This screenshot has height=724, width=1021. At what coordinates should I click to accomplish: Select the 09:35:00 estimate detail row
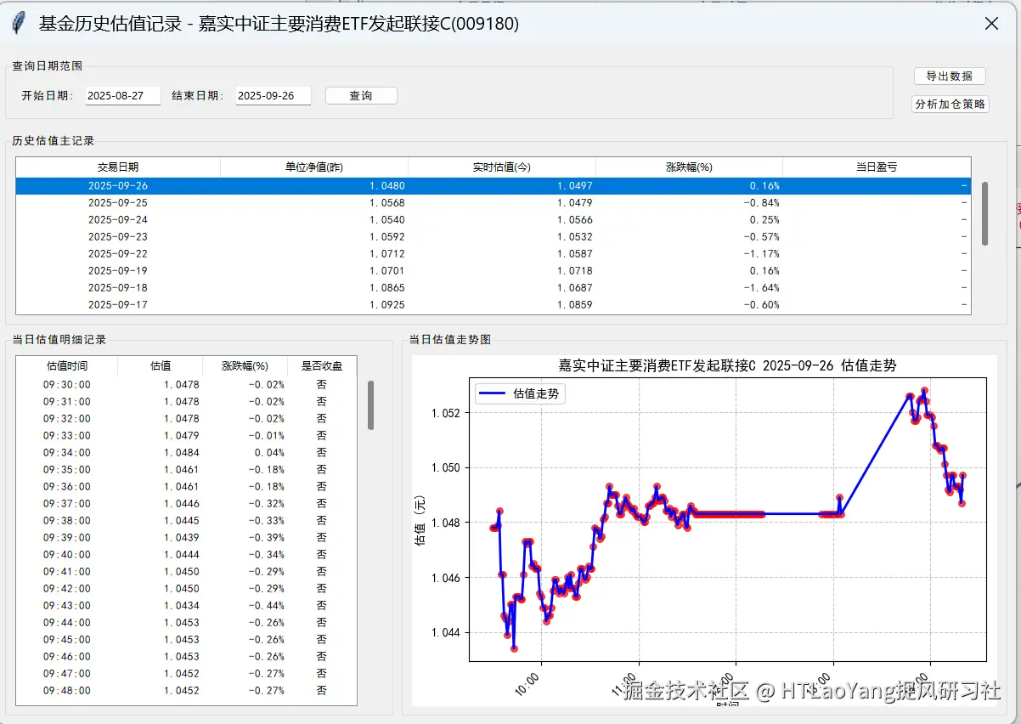(170, 469)
